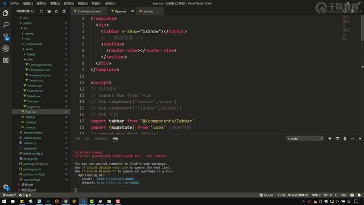
Task: Expand the assets folder
Action: click(x=29, y=34)
